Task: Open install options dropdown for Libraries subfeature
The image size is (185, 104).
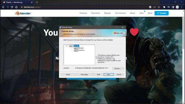Action: coord(76,50)
